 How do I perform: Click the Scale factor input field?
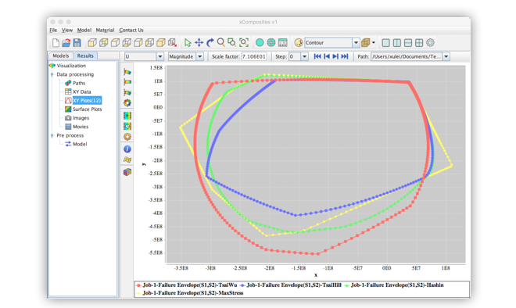tap(254, 56)
